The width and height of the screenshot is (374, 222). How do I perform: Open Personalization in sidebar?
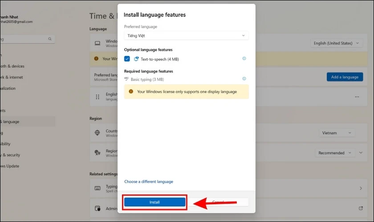point(8,88)
